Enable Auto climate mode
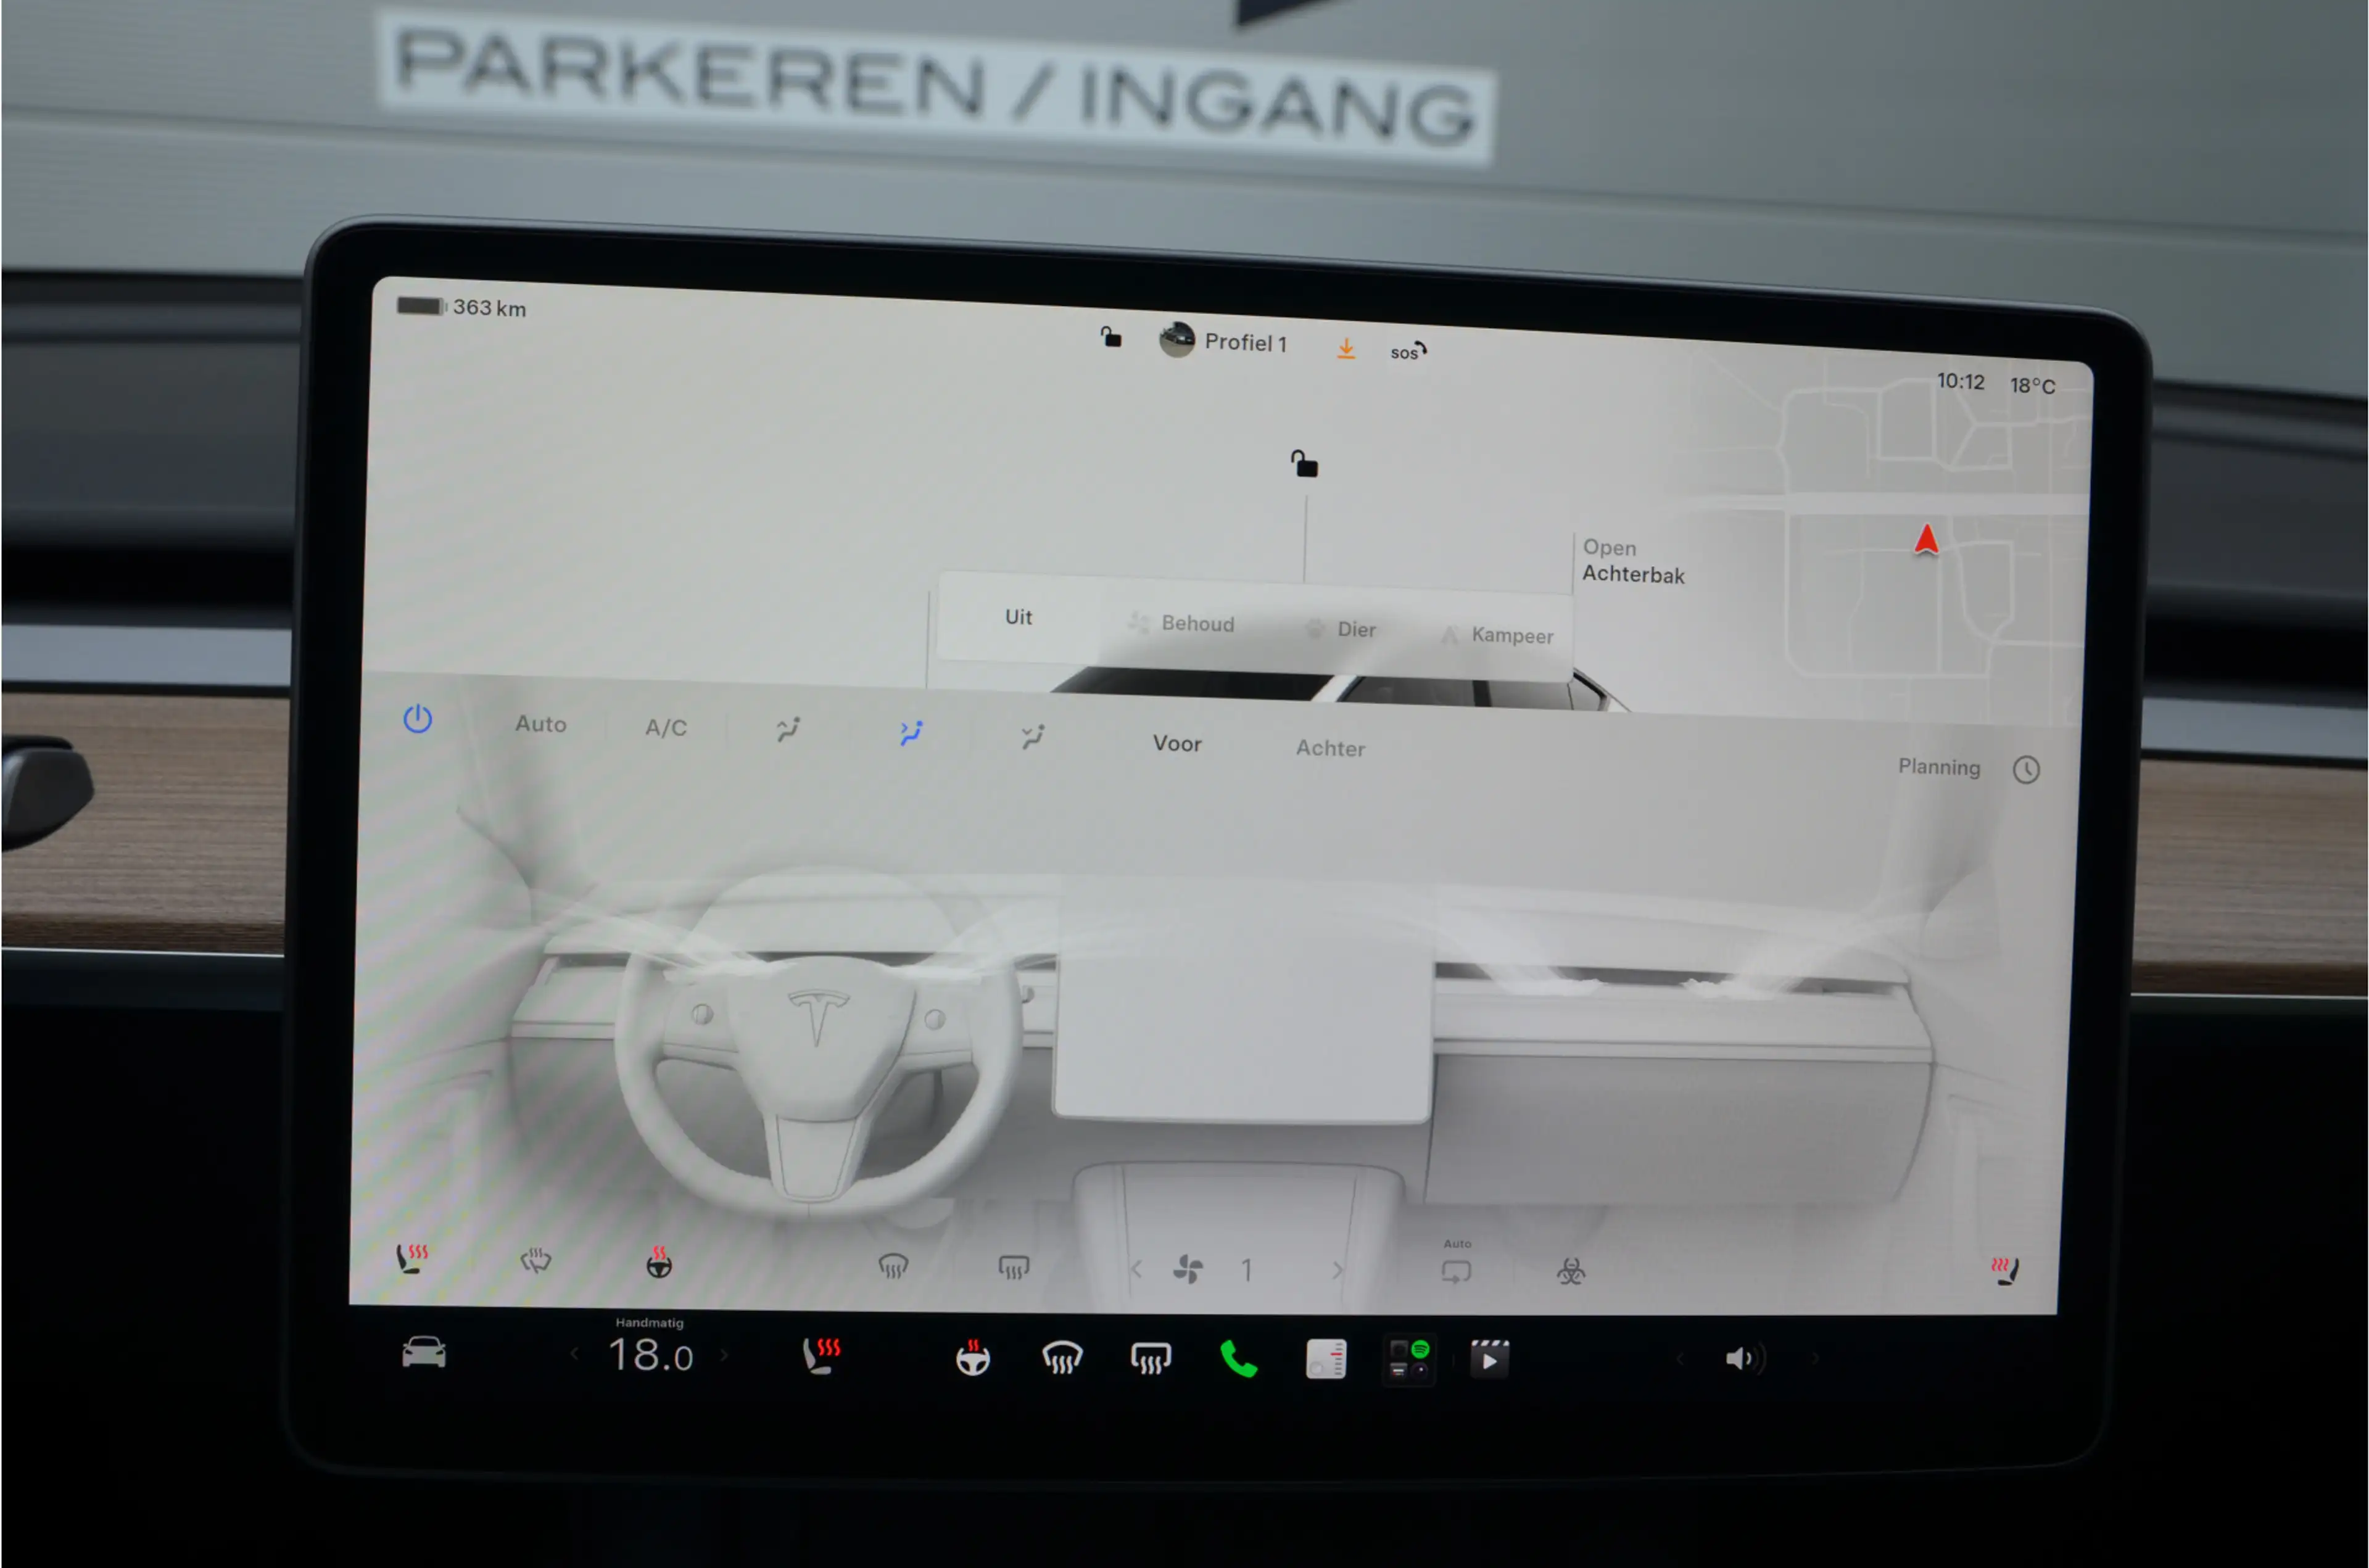Viewport: 2369px width, 1568px height. click(x=541, y=724)
